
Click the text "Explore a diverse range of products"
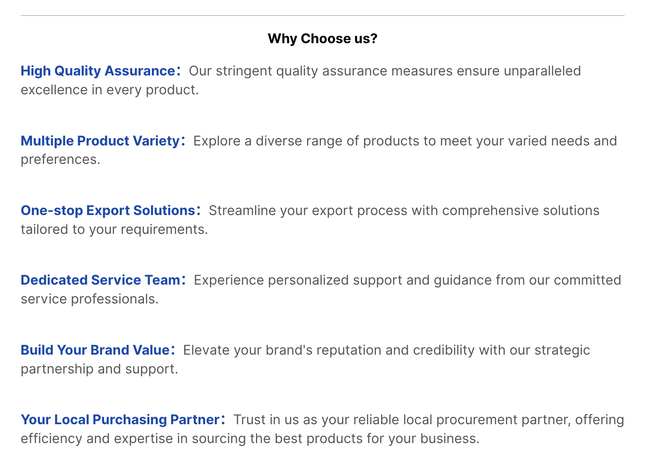306,141
